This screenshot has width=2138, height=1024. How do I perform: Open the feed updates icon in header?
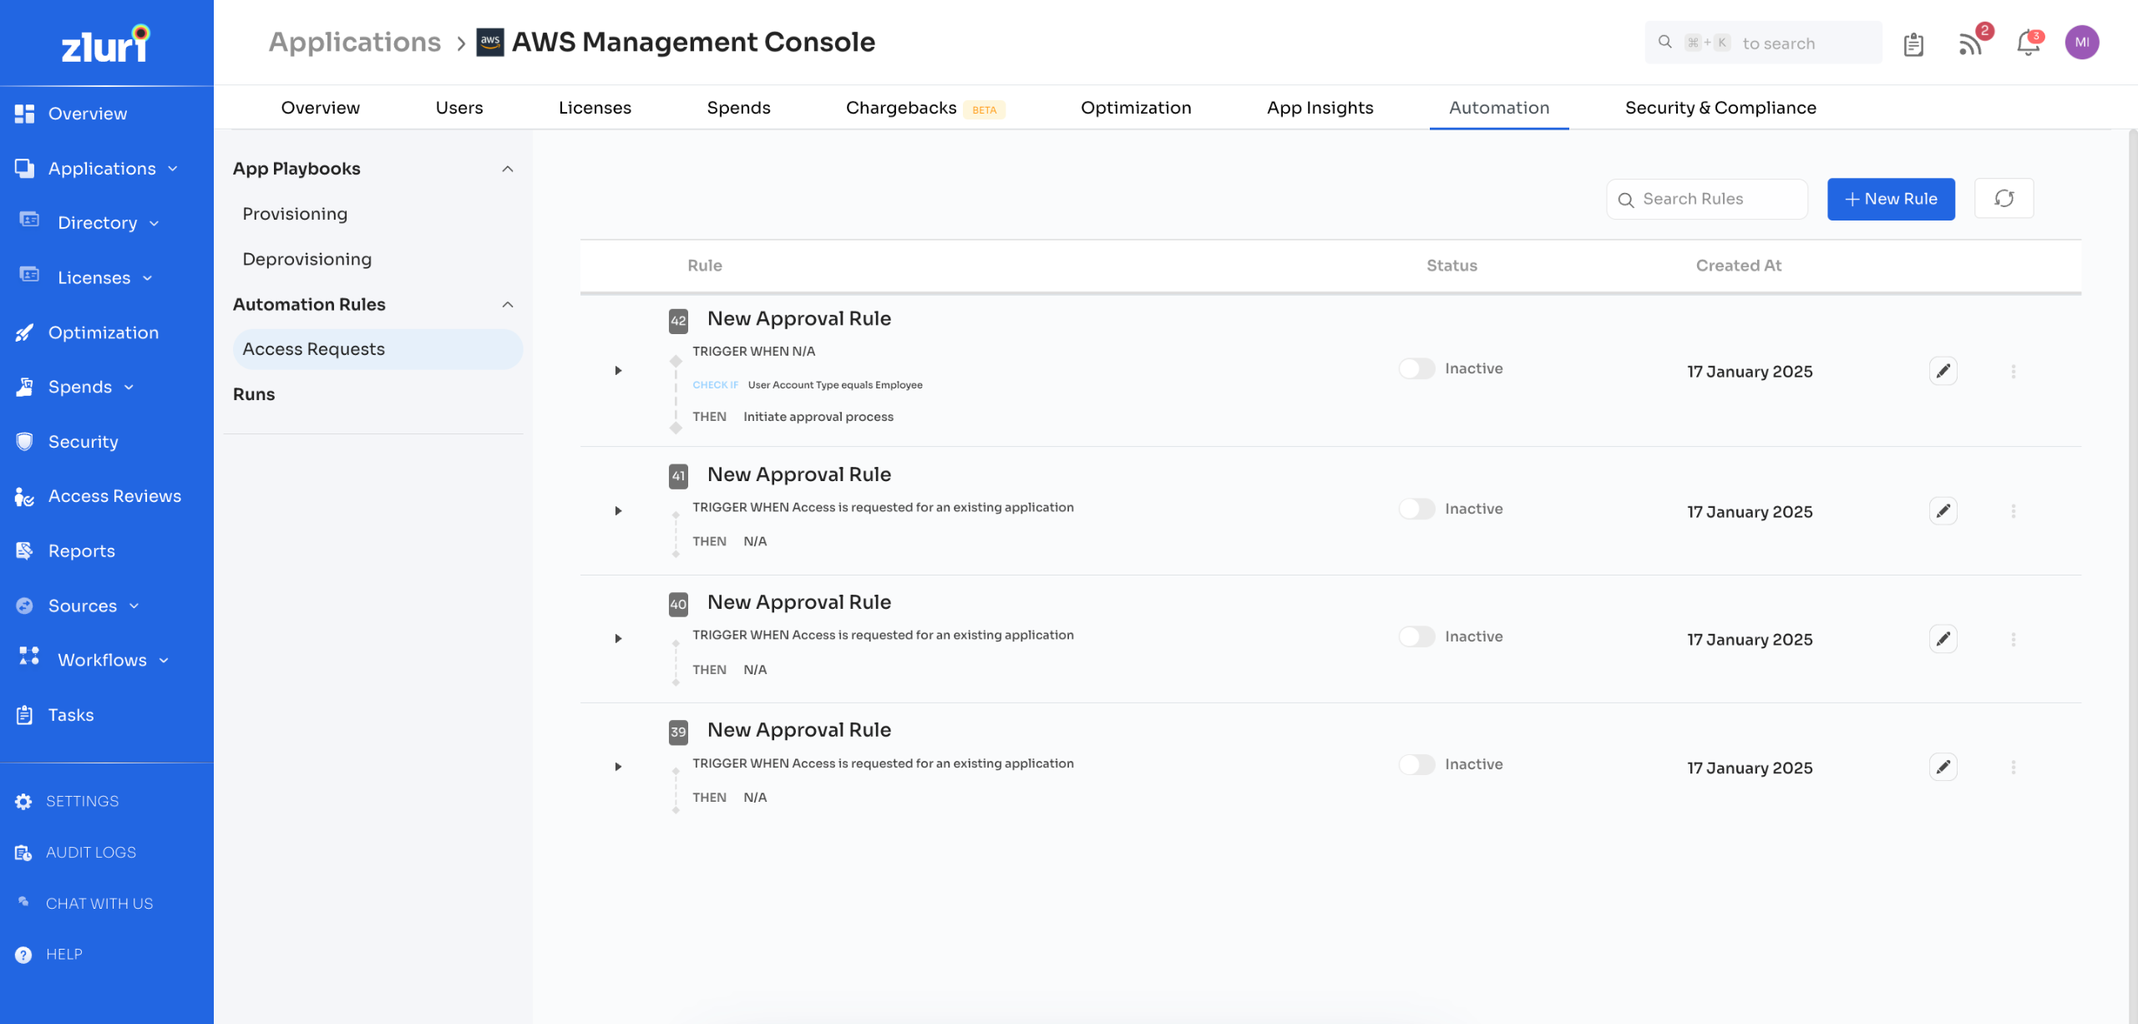(x=1971, y=43)
